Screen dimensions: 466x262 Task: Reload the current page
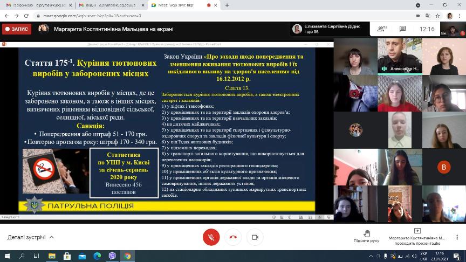[27, 16]
